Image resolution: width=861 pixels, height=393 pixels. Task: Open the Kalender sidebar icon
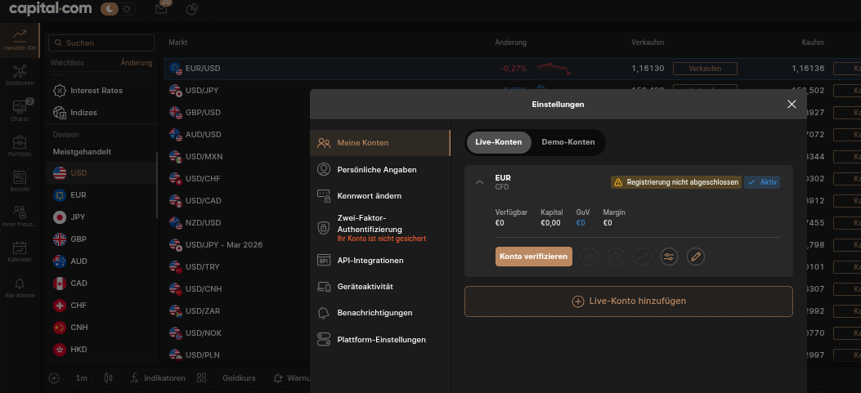coord(20,252)
